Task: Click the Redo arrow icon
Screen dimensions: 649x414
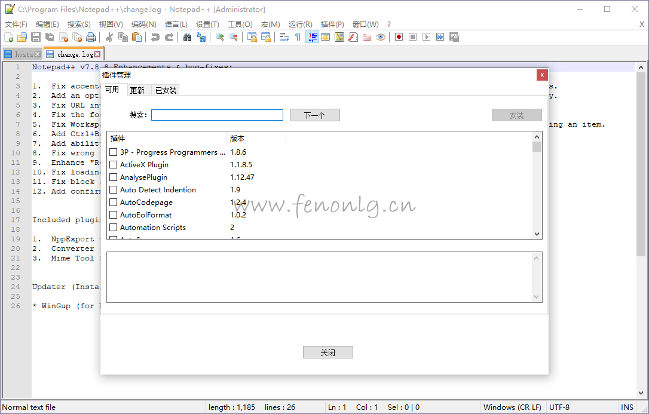Action: [169, 37]
